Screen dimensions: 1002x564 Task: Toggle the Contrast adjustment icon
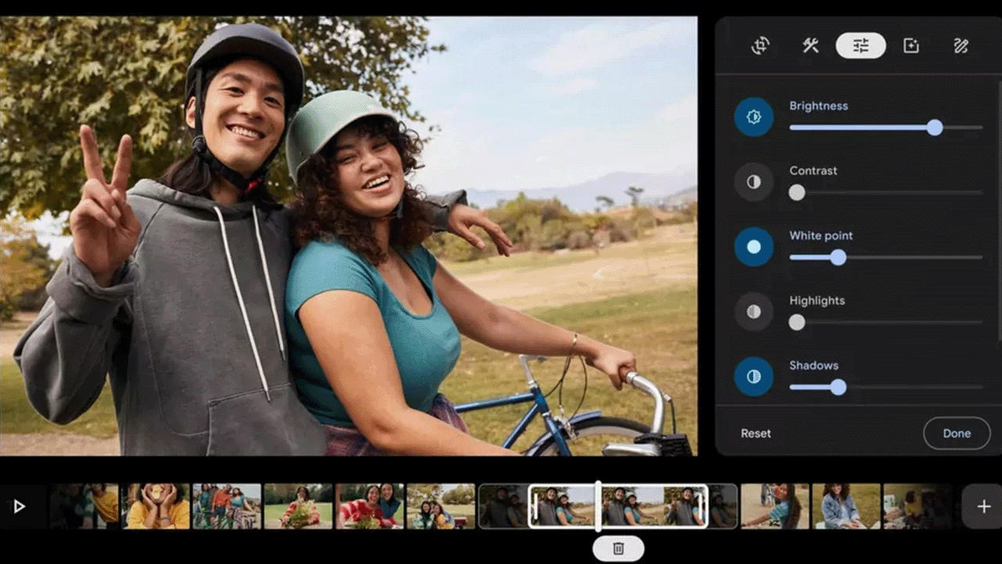[x=754, y=182]
